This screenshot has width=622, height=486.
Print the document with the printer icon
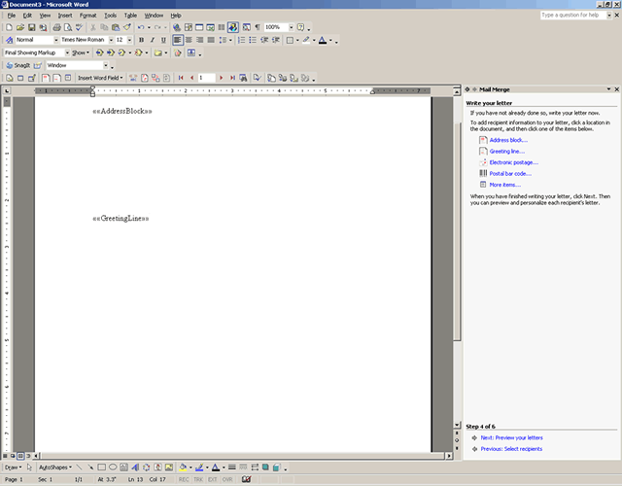tap(56, 27)
